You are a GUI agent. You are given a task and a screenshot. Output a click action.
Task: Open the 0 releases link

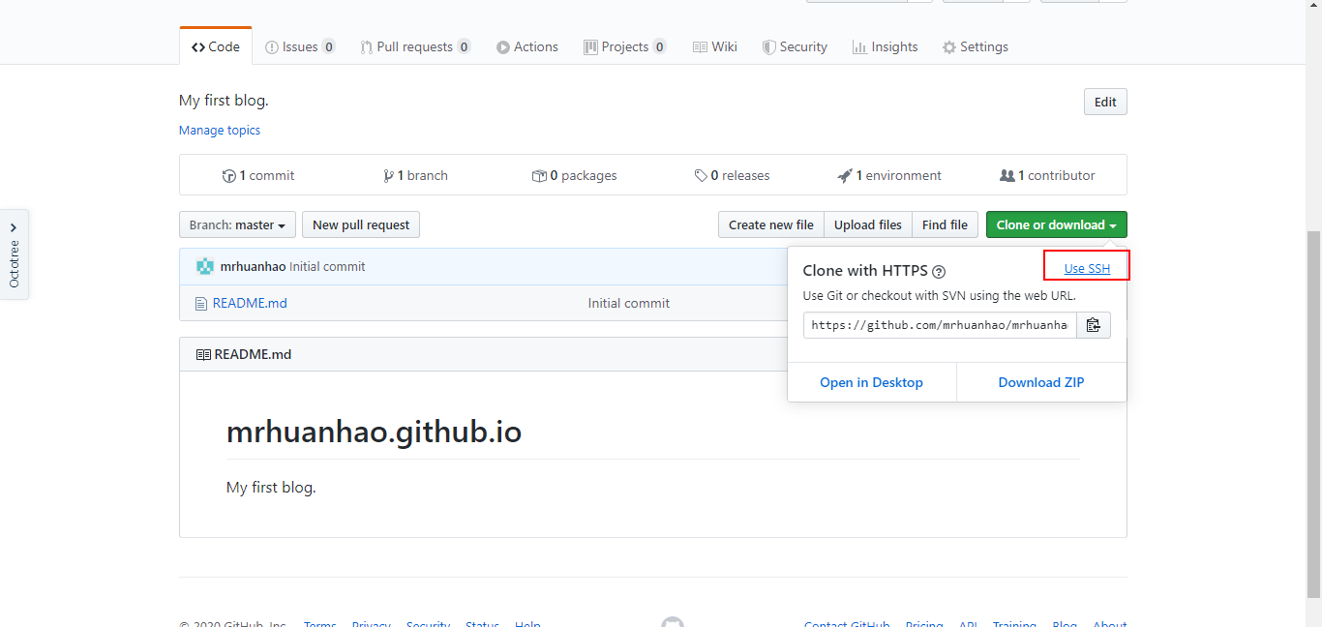(733, 175)
